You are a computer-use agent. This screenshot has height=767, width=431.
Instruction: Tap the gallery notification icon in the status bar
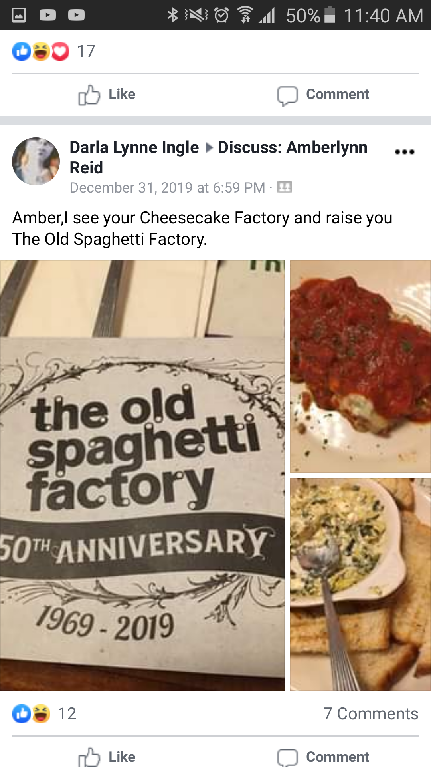[19, 15]
